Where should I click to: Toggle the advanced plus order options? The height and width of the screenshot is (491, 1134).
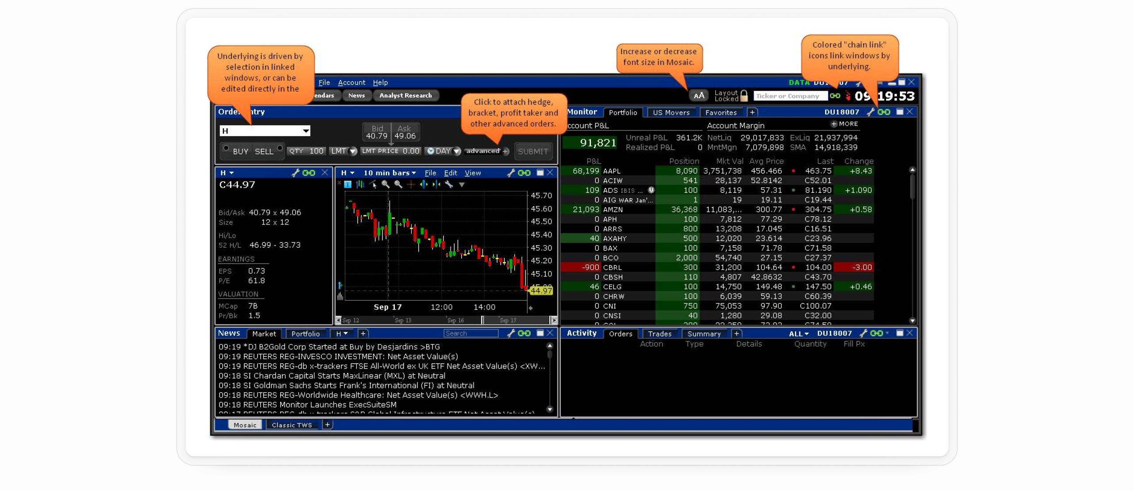(x=505, y=152)
